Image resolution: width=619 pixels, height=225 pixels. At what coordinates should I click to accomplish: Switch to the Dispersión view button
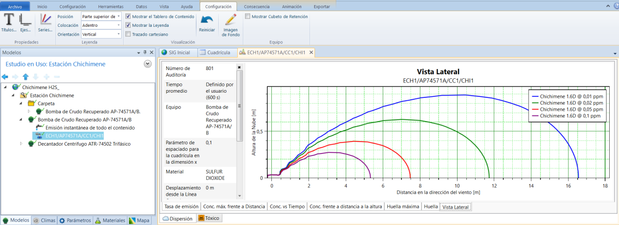click(x=177, y=218)
